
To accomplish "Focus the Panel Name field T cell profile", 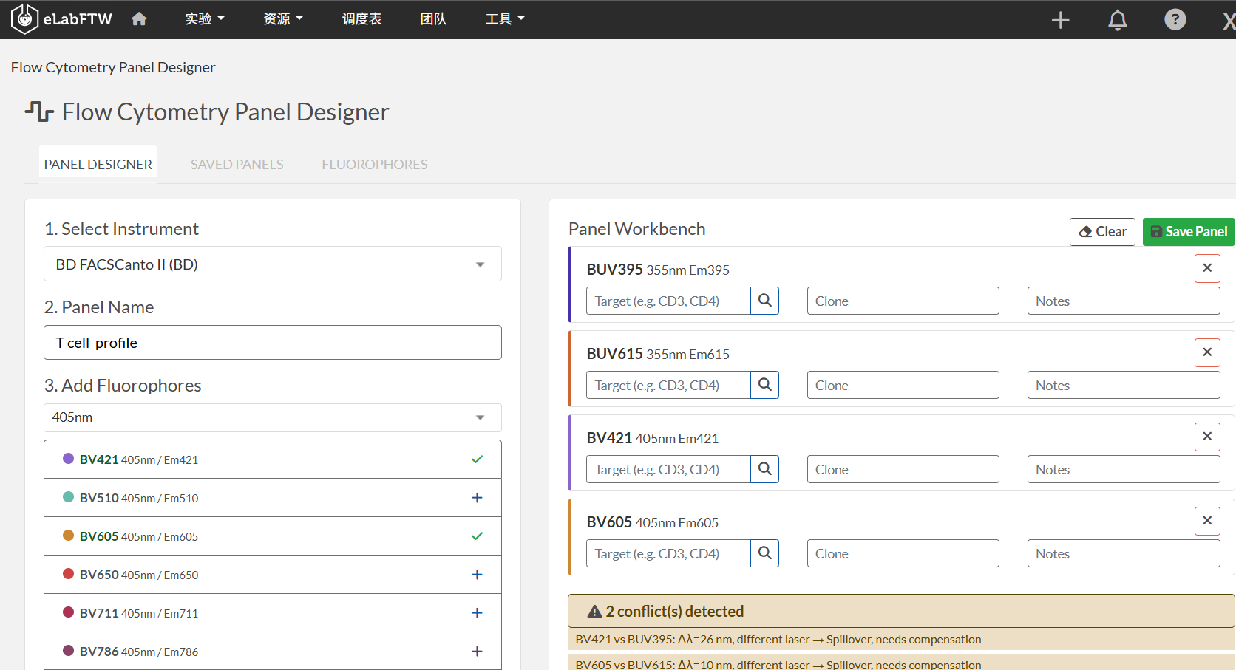I will click(x=273, y=343).
